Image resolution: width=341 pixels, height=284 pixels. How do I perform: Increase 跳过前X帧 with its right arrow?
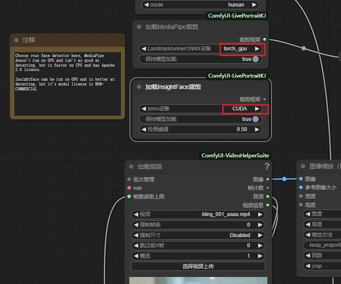point(260,246)
